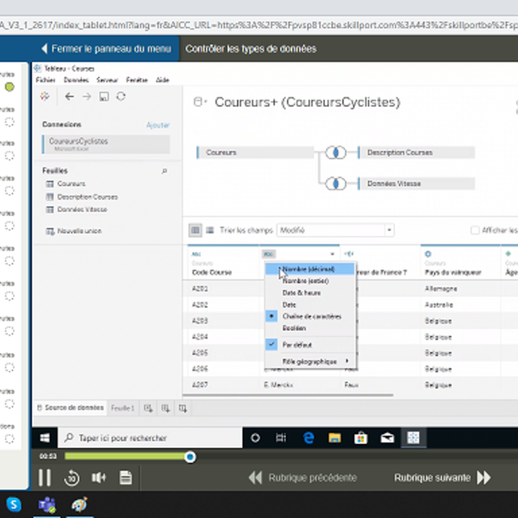
Task: Pause the video playback
Action: (x=44, y=478)
